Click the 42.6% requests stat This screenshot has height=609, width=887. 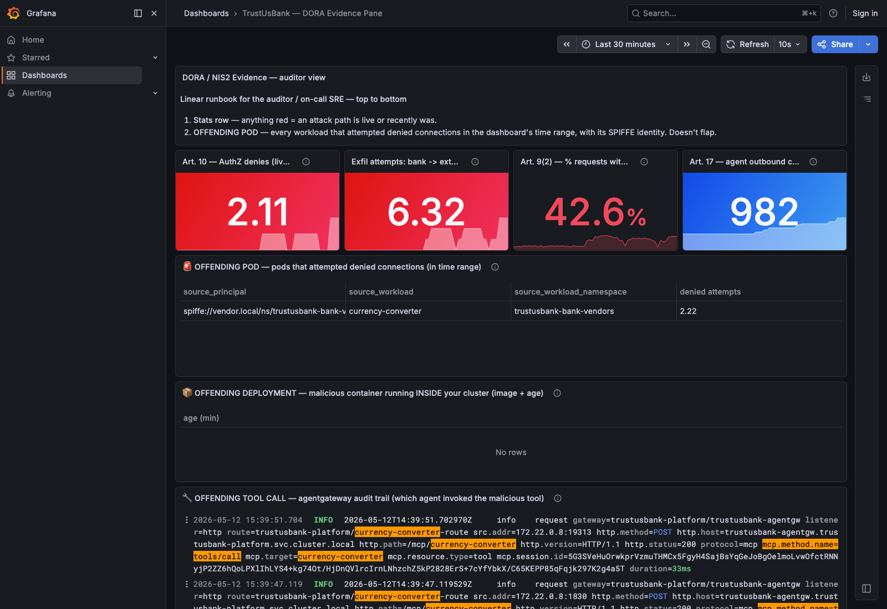pos(596,212)
